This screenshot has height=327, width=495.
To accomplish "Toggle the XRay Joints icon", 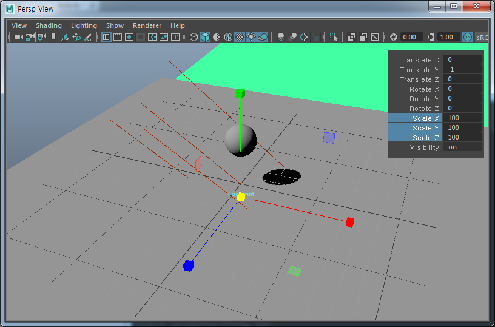I will (375, 37).
